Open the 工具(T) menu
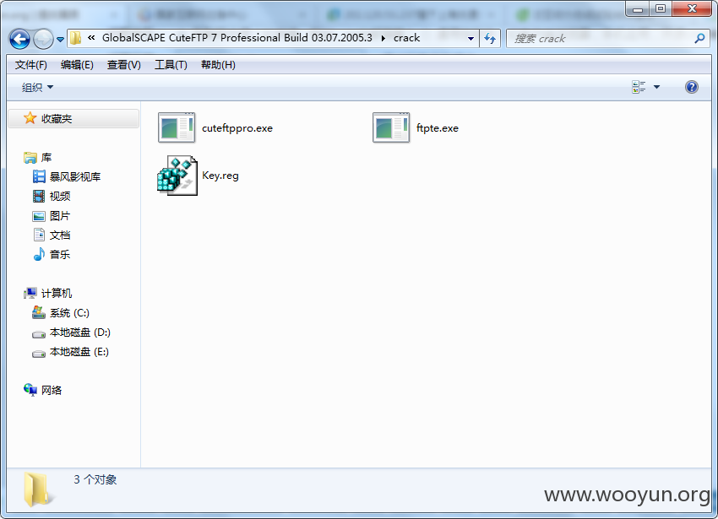Screen dimensions: 718x519 pos(171,65)
